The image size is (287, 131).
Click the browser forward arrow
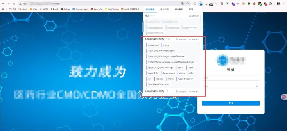(9, 3)
